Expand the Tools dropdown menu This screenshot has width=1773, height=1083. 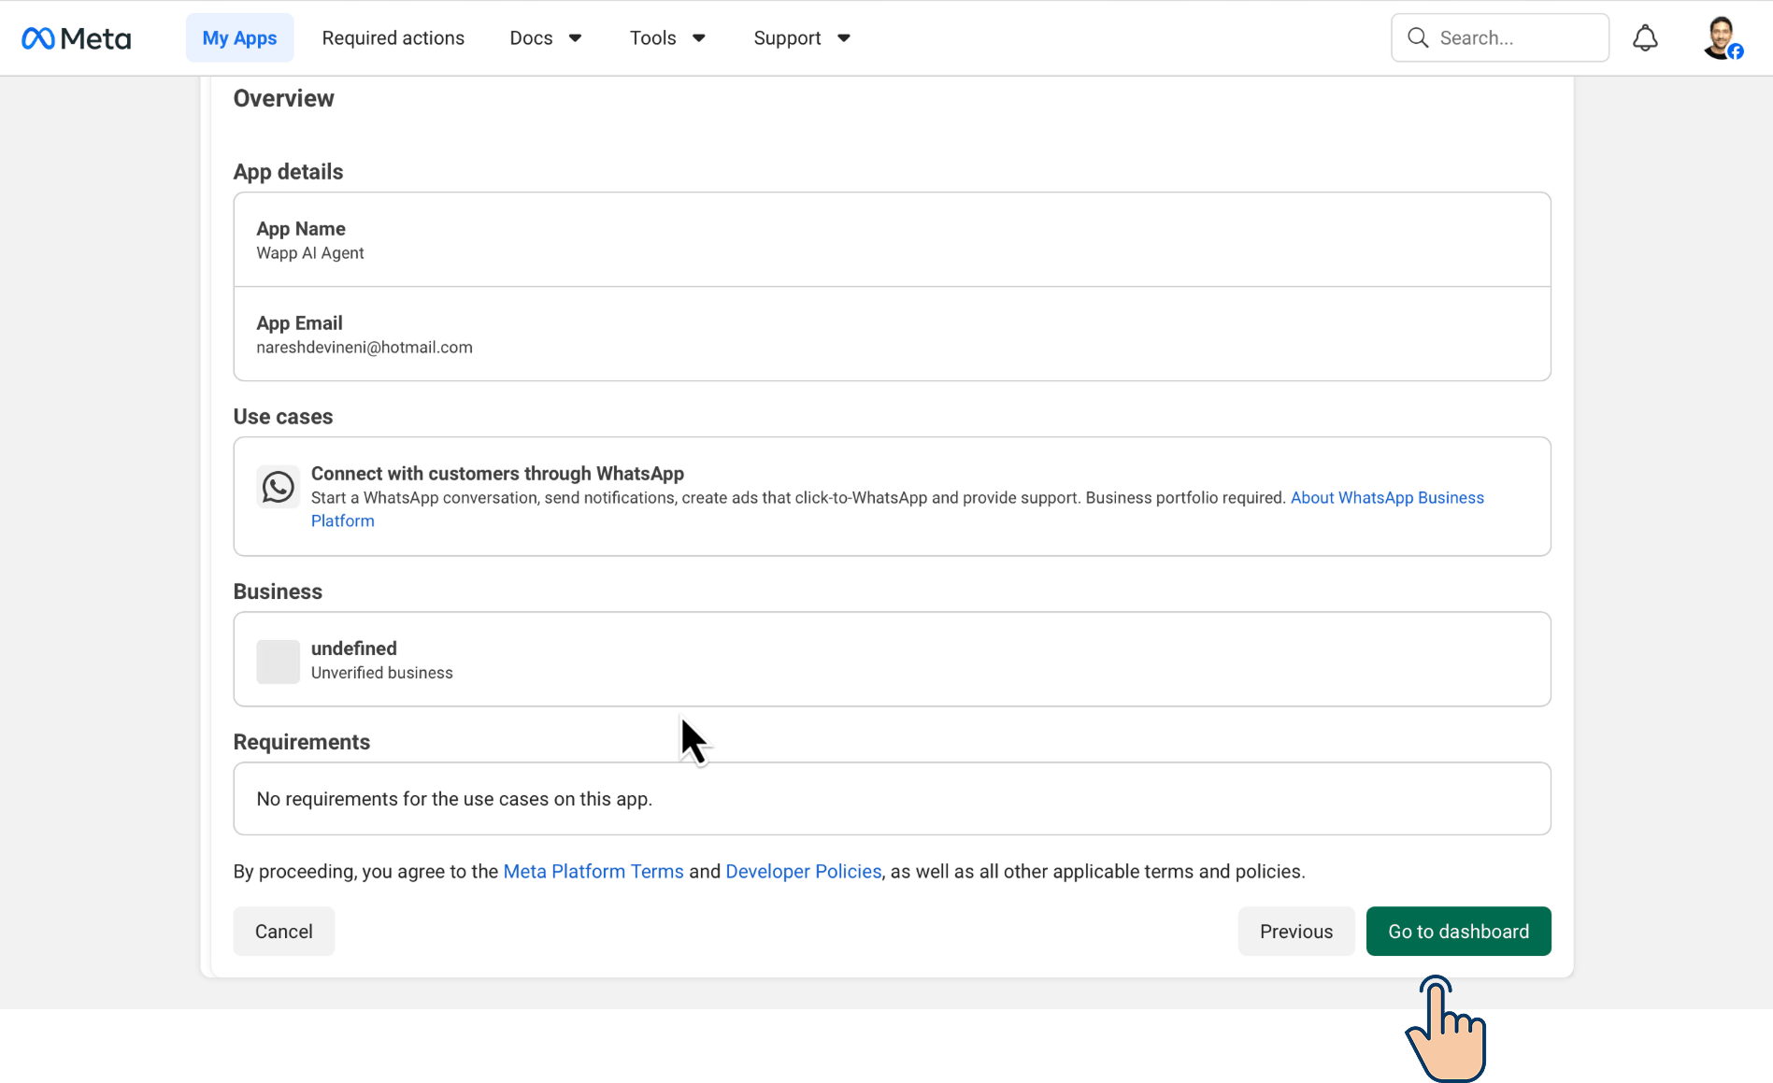point(667,38)
